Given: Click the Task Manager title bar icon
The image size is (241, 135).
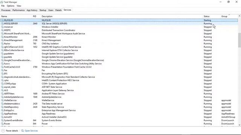Looking at the screenshot, I should tap(2, 2).
